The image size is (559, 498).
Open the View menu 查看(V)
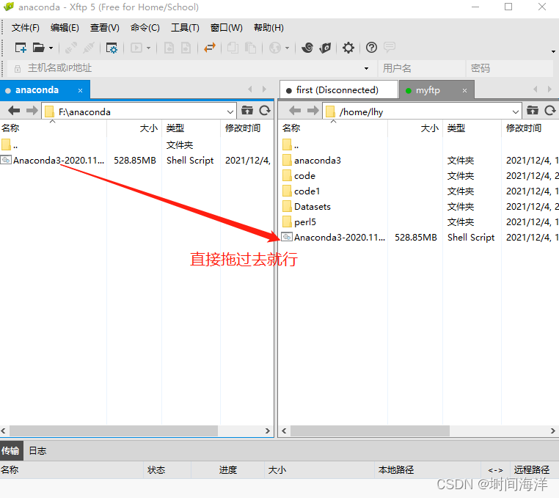point(104,27)
